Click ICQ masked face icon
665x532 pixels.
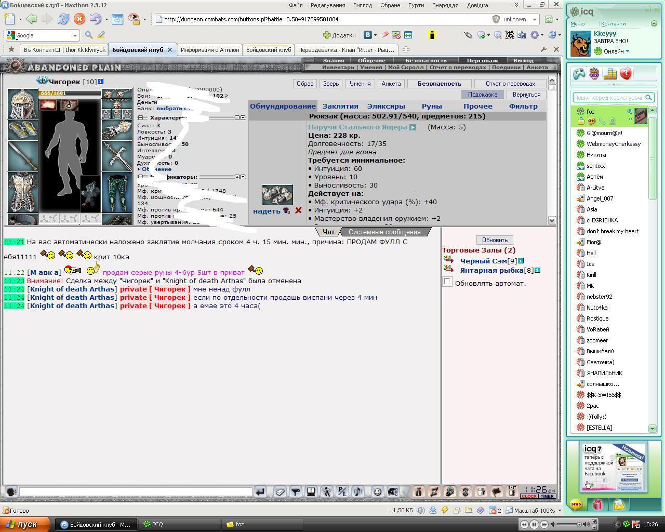pyautogui.click(x=594, y=74)
